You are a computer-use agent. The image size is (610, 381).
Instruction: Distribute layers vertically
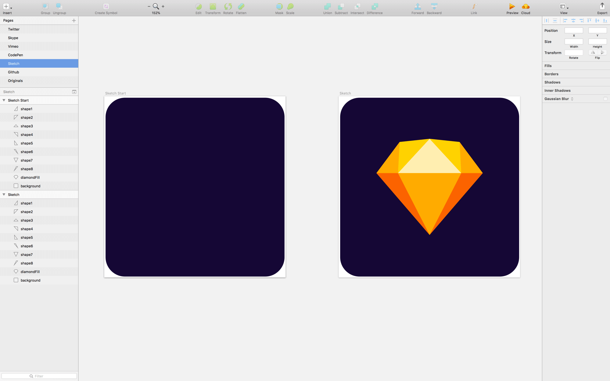[x=555, y=20]
